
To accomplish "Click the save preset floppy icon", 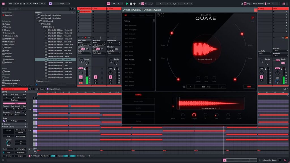I will [184, 87].
